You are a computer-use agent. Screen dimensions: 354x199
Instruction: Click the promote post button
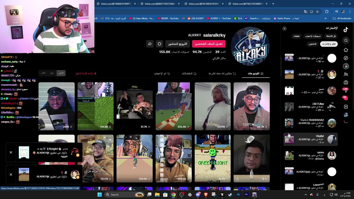point(178,44)
